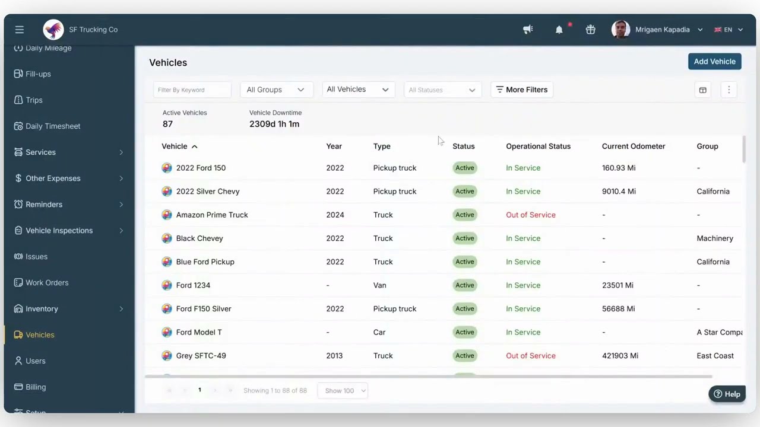Image resolution: width=760 pixels, height=427 pixels.
Task: Click Ford Model T vehicle icon
Action: [x=167, y=332]
